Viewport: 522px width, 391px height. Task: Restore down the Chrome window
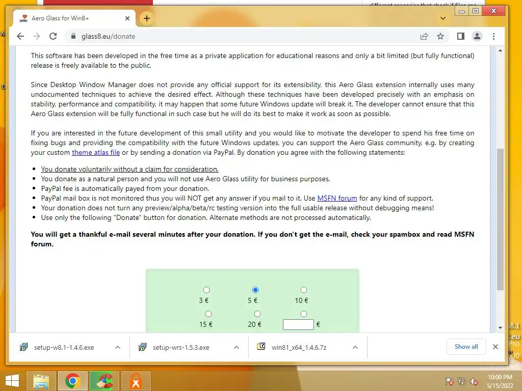coord(476,11)
